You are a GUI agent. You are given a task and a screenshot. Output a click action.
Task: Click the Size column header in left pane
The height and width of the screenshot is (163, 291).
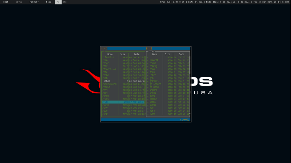(123, 54)
